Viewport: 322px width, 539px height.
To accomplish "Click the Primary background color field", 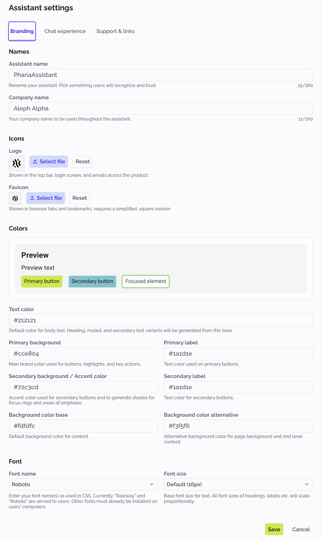I will 83,354.
